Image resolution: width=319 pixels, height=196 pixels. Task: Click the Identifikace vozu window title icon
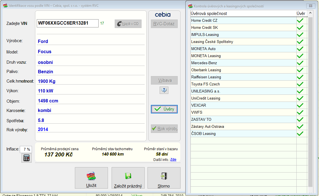point(5,5)
